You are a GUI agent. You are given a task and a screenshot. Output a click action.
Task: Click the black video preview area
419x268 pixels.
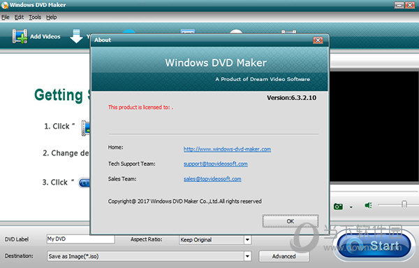click(x=374, y=127)
